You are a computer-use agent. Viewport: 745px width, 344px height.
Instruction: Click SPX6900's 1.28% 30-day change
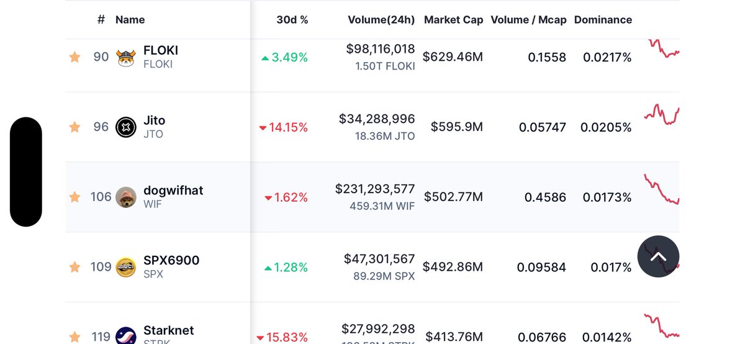286,268
